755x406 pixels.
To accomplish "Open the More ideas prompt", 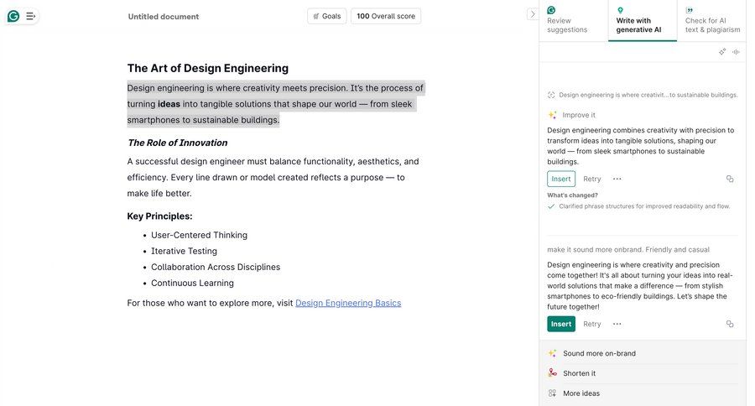I will [643, 393].
